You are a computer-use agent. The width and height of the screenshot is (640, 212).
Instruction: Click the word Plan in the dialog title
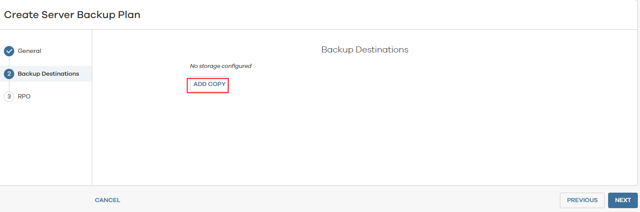tap(129, 15)
